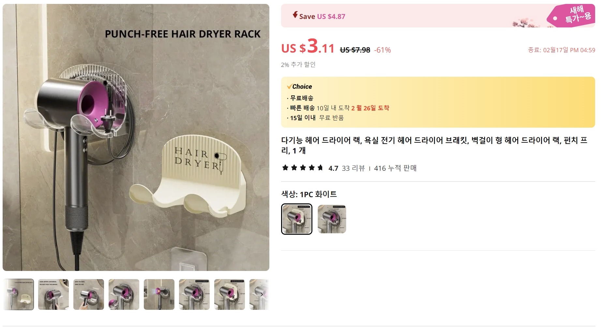The height and width of the screenshot is (332, 601).
Task: View the fifth product thumbnail
Action: tap(159, 294)
